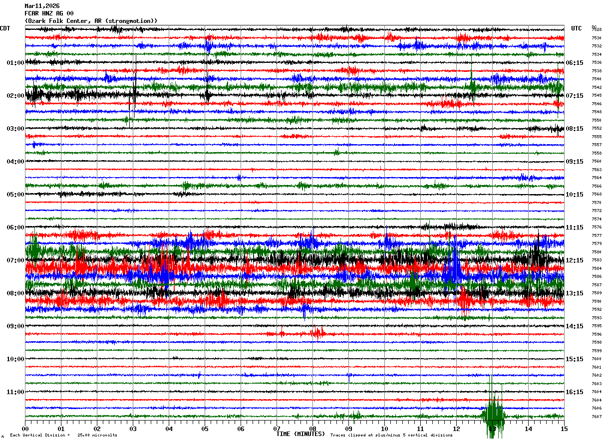
Task: Click the "01:00" CDT time label
Action: [x=15, y=63]
